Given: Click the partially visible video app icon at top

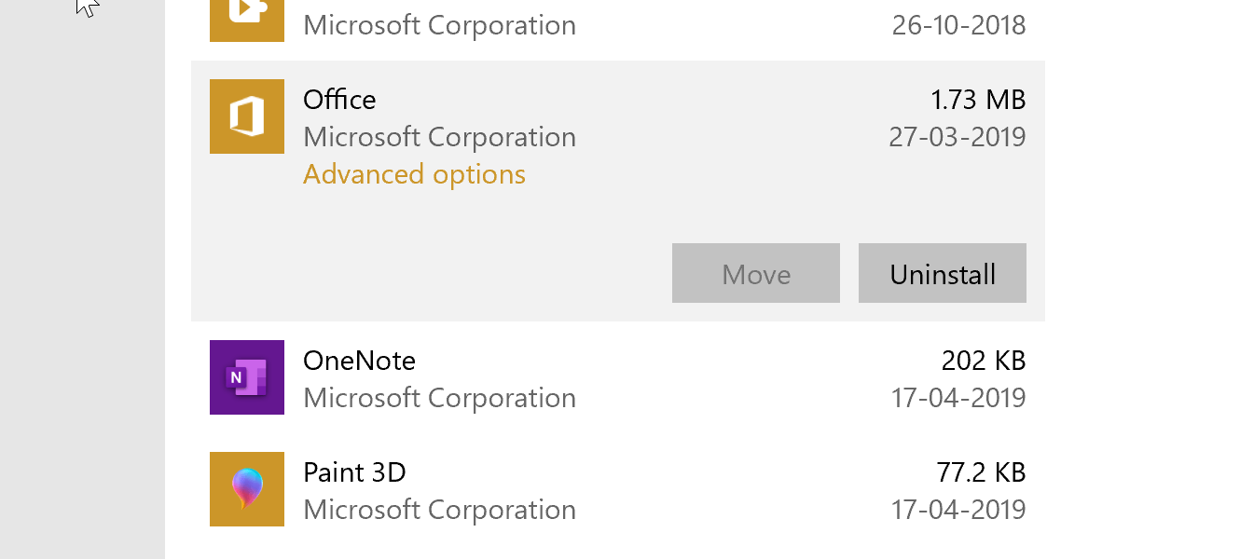Looking at the screenshot, I should (x=247, y=20).
